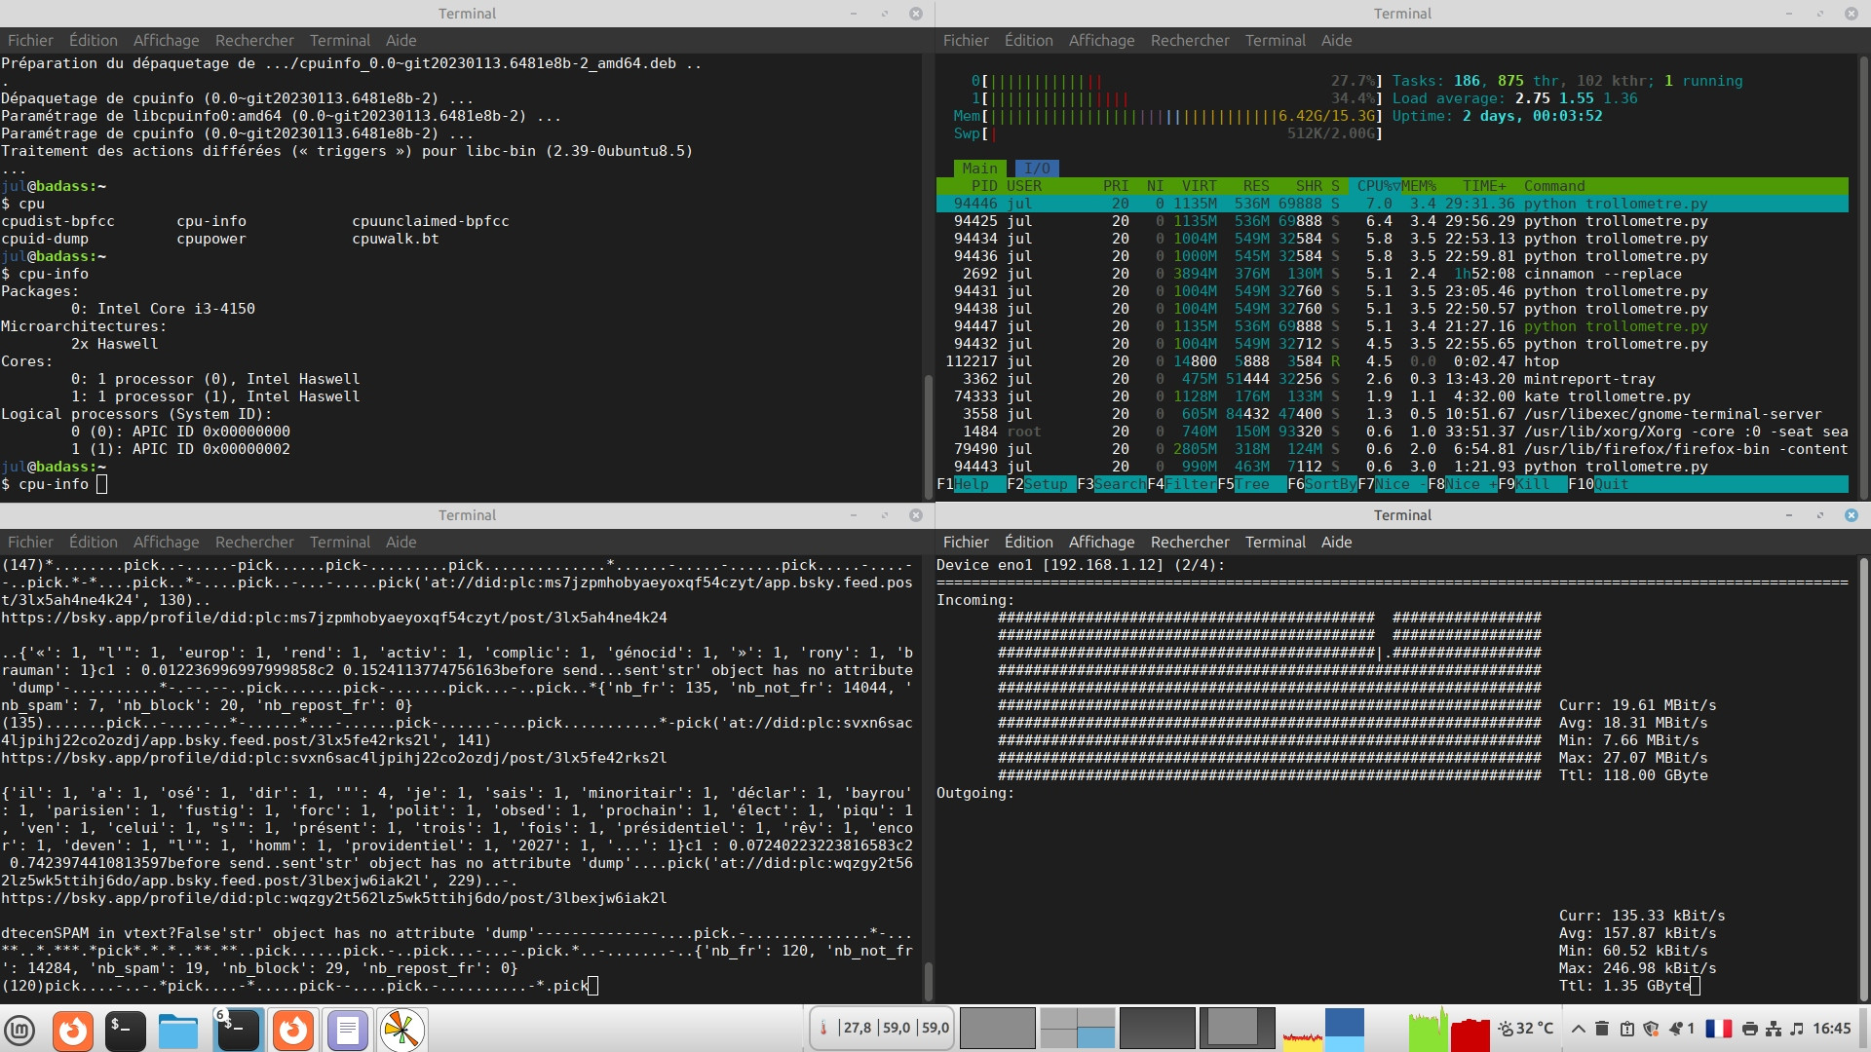Click F3 Search in htop footer
Image resolution: width=1871 pixels, height=1052 pixels.
1112,484
